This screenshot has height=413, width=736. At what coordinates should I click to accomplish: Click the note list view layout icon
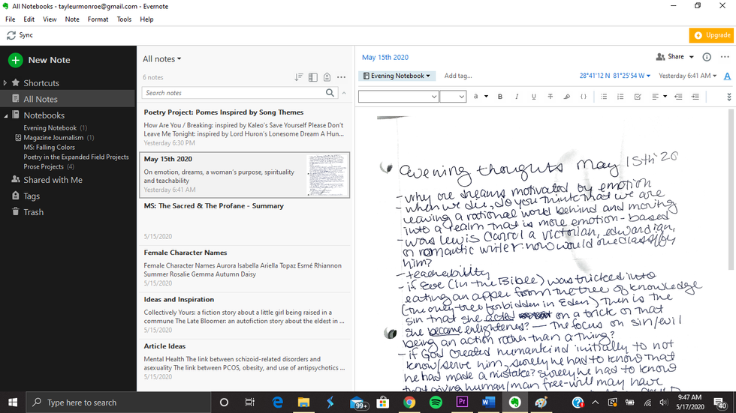point(312,76)
